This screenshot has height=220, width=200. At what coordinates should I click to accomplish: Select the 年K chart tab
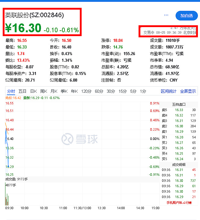pos(74,91)
